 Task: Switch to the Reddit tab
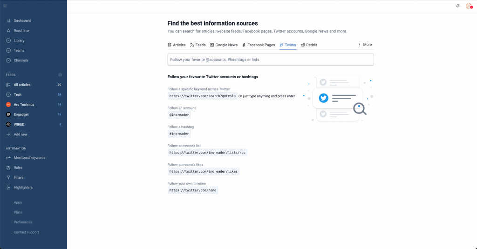pos(309,45)
